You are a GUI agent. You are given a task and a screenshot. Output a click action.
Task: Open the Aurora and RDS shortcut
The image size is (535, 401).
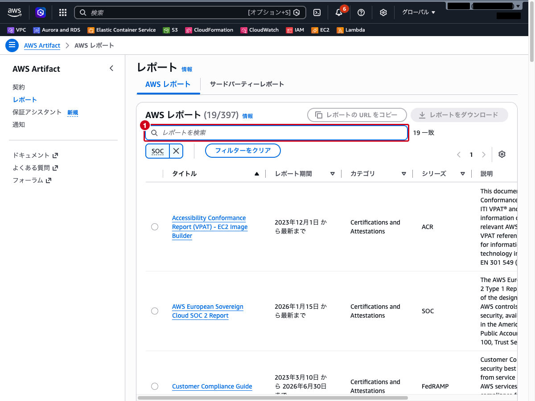(57, 30)
